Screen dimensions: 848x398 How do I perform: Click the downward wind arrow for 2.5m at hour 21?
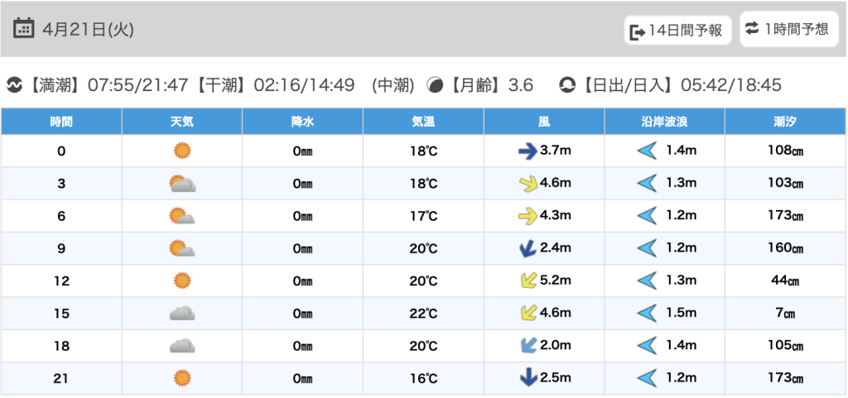(528, 378)
